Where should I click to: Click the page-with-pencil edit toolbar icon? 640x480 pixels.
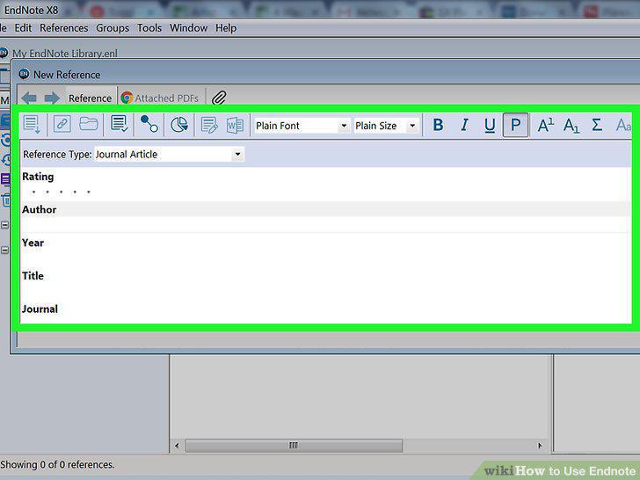(x=209, y=125)
